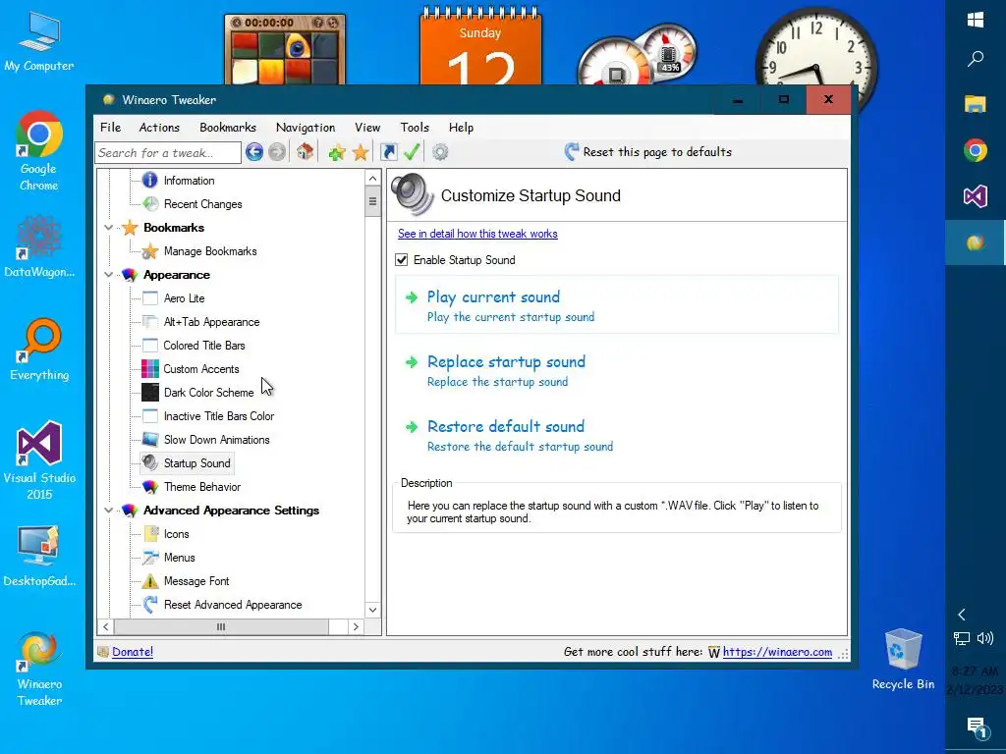Open the home page house icon

pyautogui.click(x=305, y=152)
